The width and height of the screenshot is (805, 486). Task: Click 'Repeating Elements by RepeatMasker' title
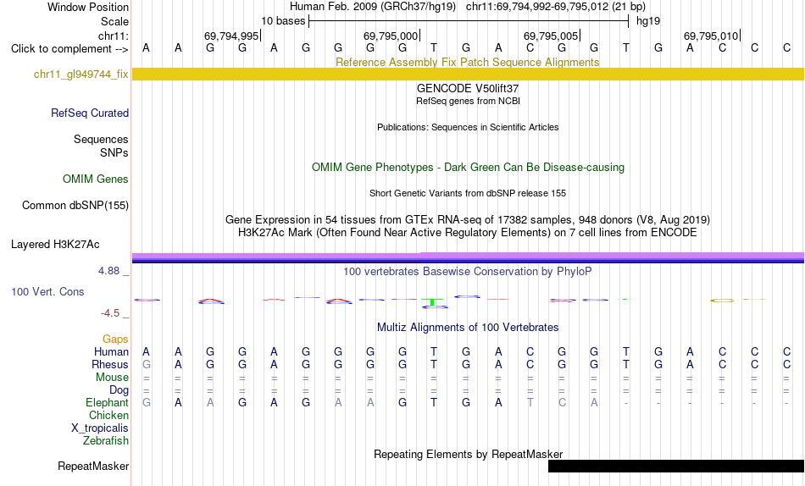[469, 454]
